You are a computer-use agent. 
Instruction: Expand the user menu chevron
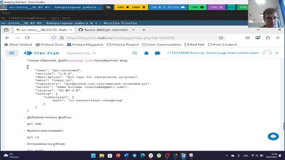tap(277, 53)
